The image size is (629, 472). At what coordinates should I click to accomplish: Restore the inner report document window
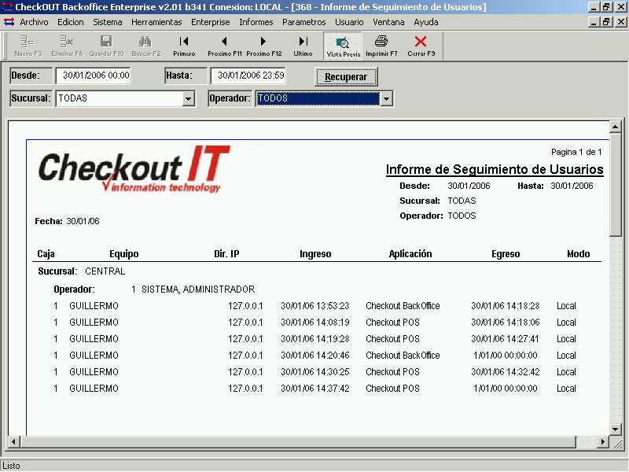tap(605, 22)
